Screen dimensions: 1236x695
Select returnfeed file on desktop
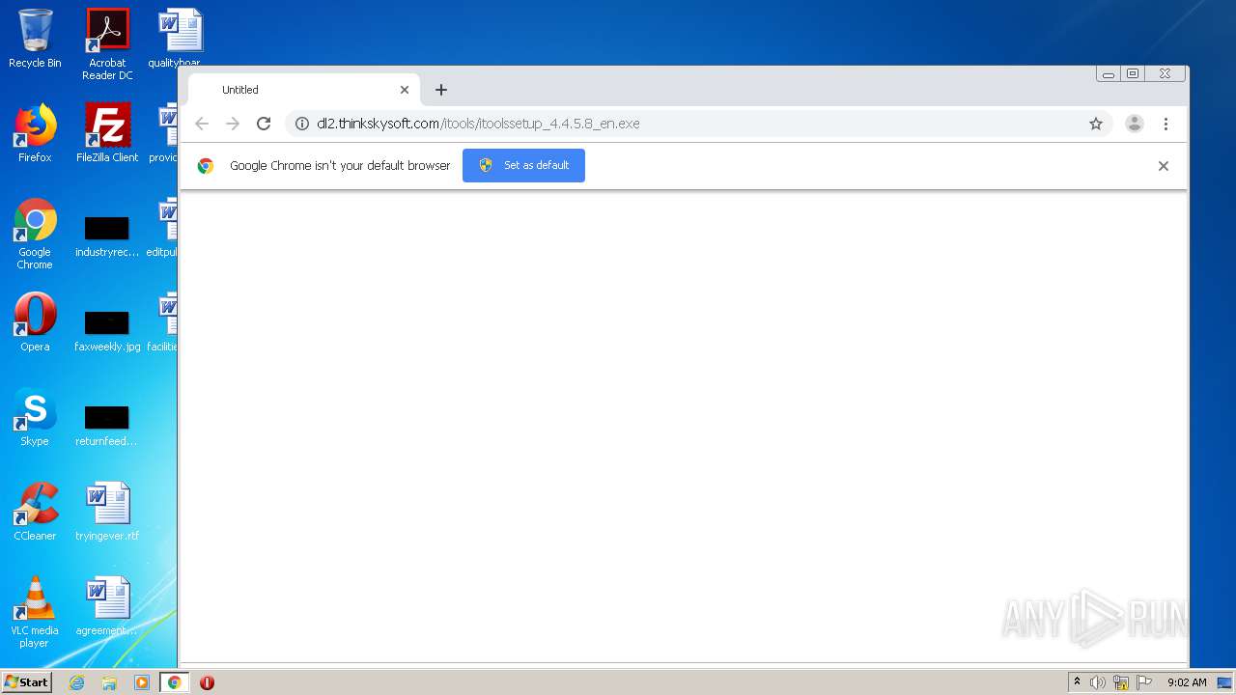point(107,425)
